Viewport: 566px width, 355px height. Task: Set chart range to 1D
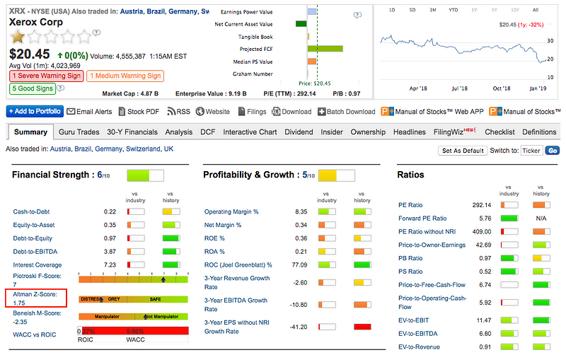392,10
